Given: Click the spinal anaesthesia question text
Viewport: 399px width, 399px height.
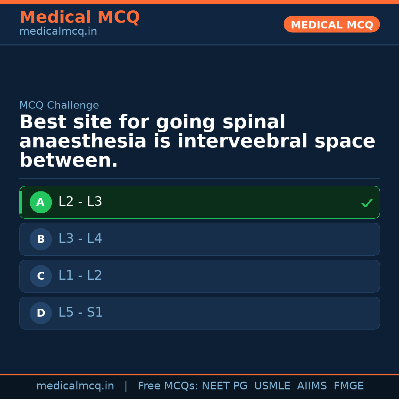Looking at the screenshot, I should pos(197,141).
